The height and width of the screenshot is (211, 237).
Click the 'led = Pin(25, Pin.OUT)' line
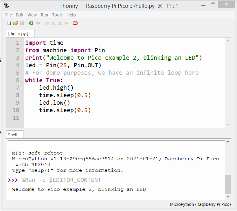(63, 65)
